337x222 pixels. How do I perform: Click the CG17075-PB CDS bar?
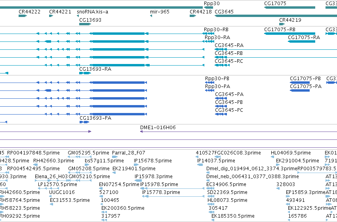click(x=300, y=83)
